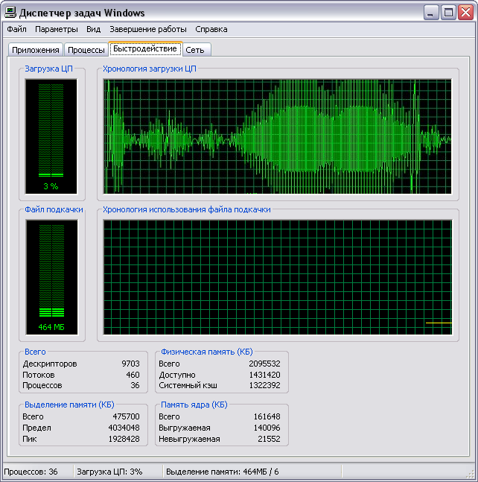Click the CPU usage history graph
The image size is (478, 482).
click(x=278, y=136)
